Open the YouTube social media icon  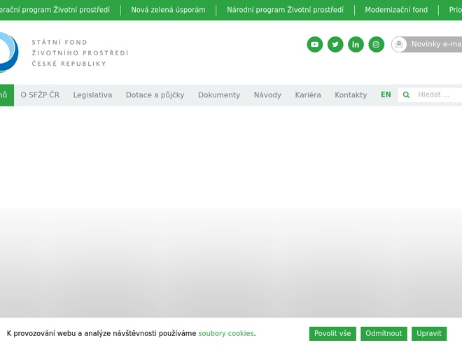pyautogui.click(x=314, y=45)
